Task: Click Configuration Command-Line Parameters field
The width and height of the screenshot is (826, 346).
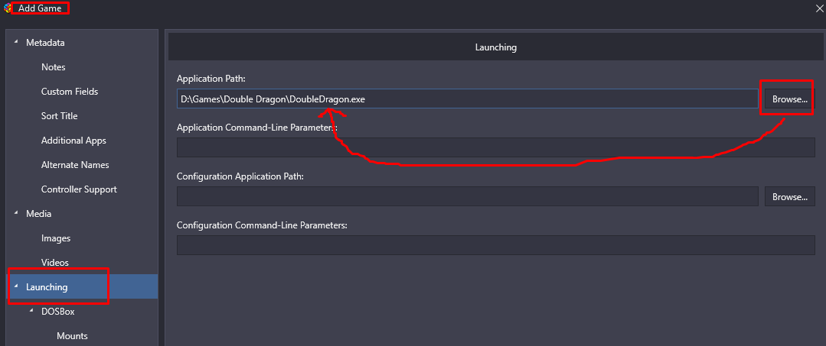Action: pos(496,245)
